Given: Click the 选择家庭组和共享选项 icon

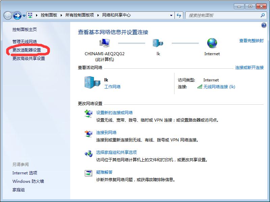Looking at the screenshot, I should tap(89, 153).
